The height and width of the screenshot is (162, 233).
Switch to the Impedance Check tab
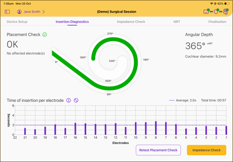coord(131,22)
